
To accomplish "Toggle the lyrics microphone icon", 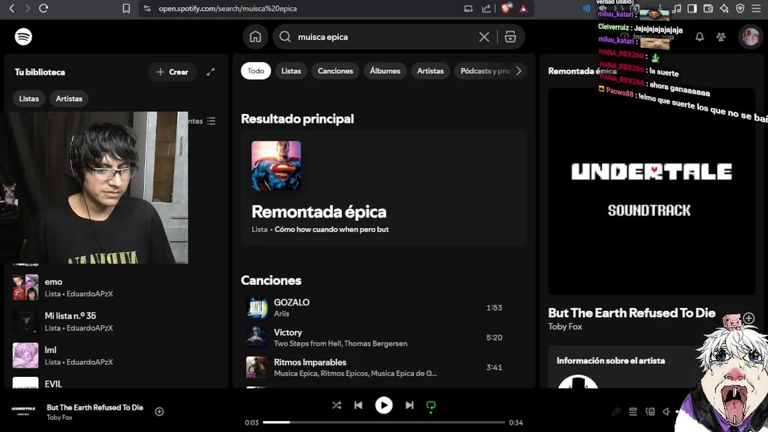I will tap(616, 412).
